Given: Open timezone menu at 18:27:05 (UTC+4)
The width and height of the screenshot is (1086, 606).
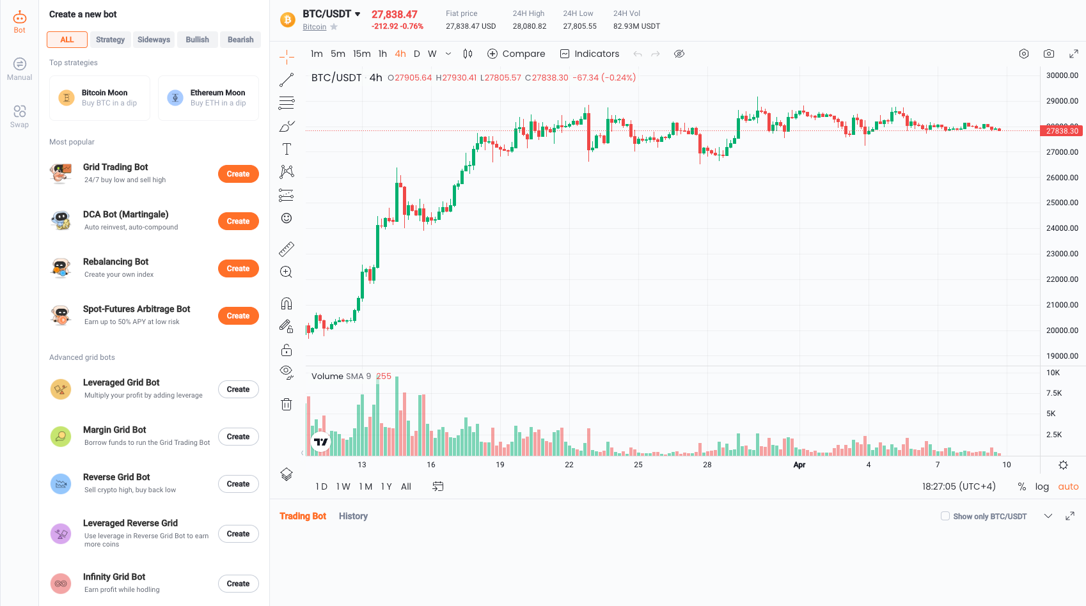Looking at the screenshot, I should [959, 486].
